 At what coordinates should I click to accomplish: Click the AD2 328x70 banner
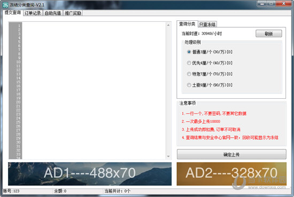(231, 174)
